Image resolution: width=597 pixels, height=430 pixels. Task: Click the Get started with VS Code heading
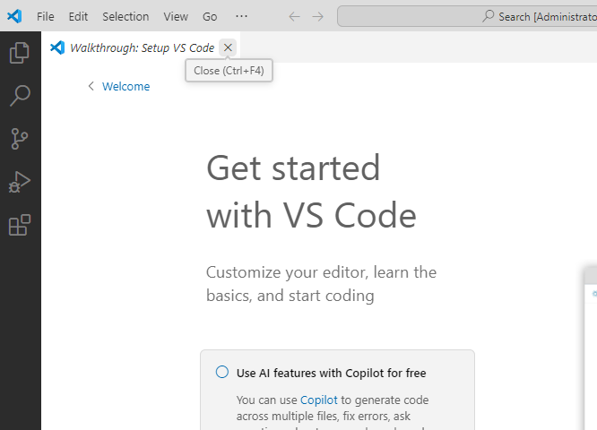tap(311, 192)
